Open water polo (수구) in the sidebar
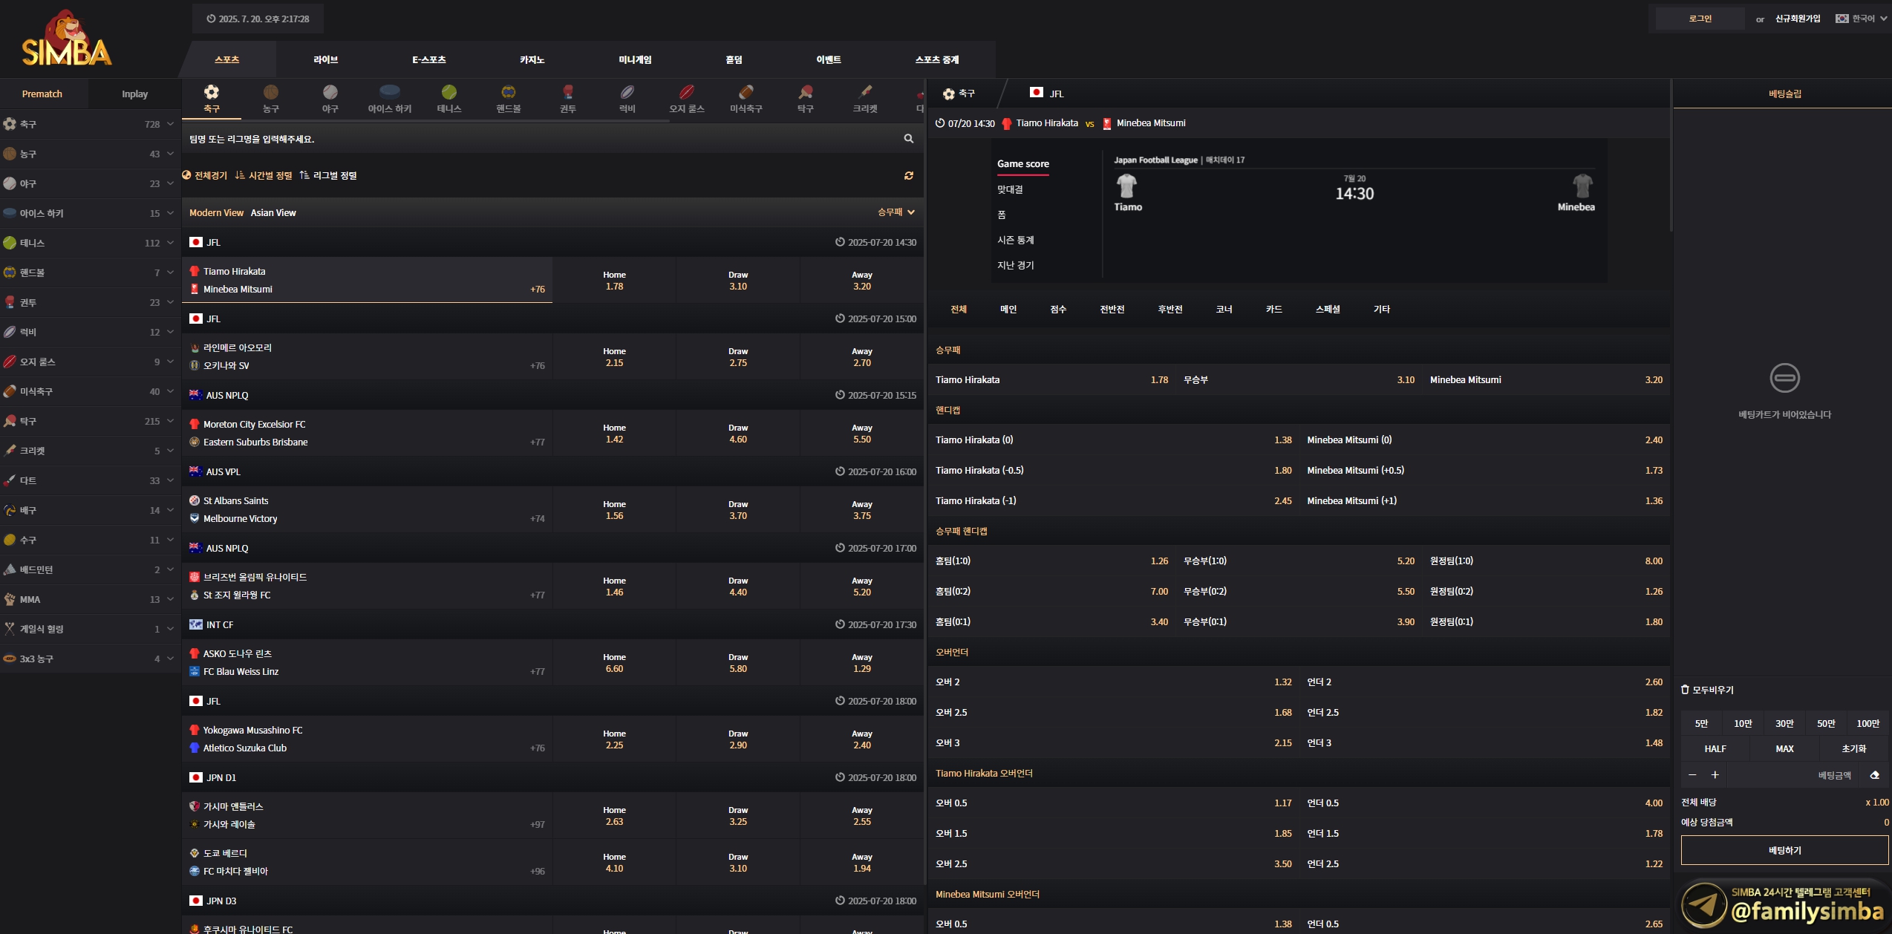The width and height of the screenshot is (1892, 934). (89, 540)
